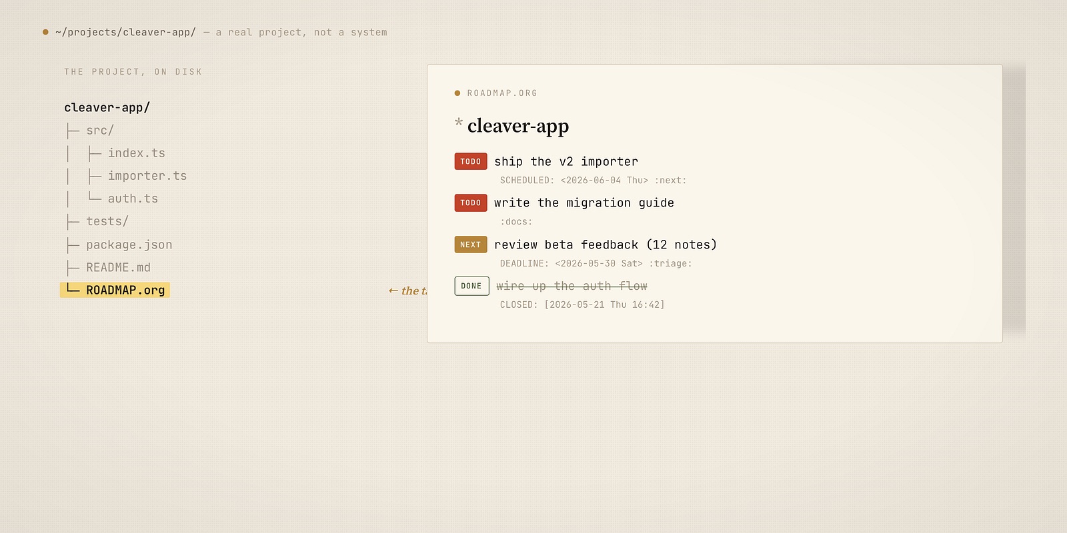Click the amber dot before the project path
Screen dimensions: 1067x533
pyautogui.click(x=45, y=32)
